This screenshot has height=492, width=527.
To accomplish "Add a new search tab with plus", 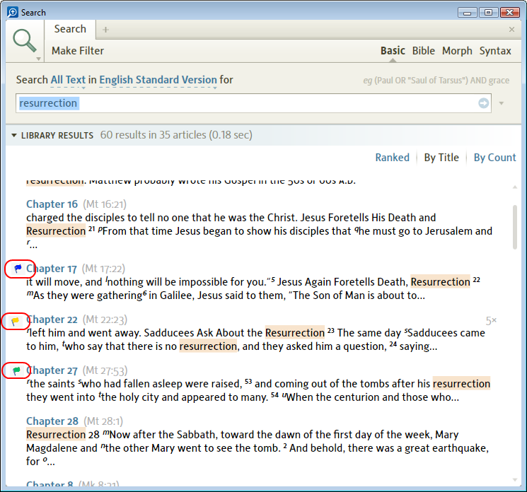I will (x=105, y=30).
